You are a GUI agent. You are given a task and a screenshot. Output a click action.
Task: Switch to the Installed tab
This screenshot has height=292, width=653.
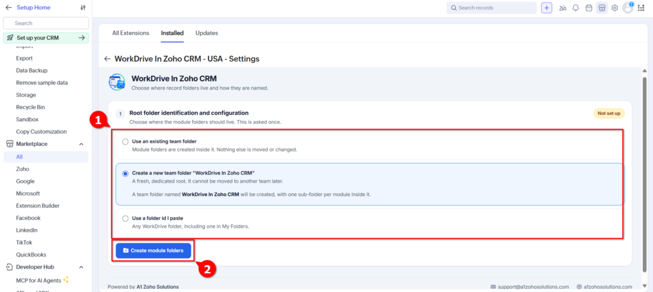[172, 33]
